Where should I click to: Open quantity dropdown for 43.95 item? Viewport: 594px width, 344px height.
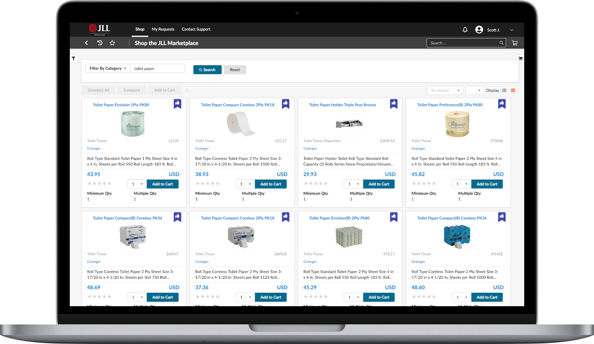tap(137, 184)
